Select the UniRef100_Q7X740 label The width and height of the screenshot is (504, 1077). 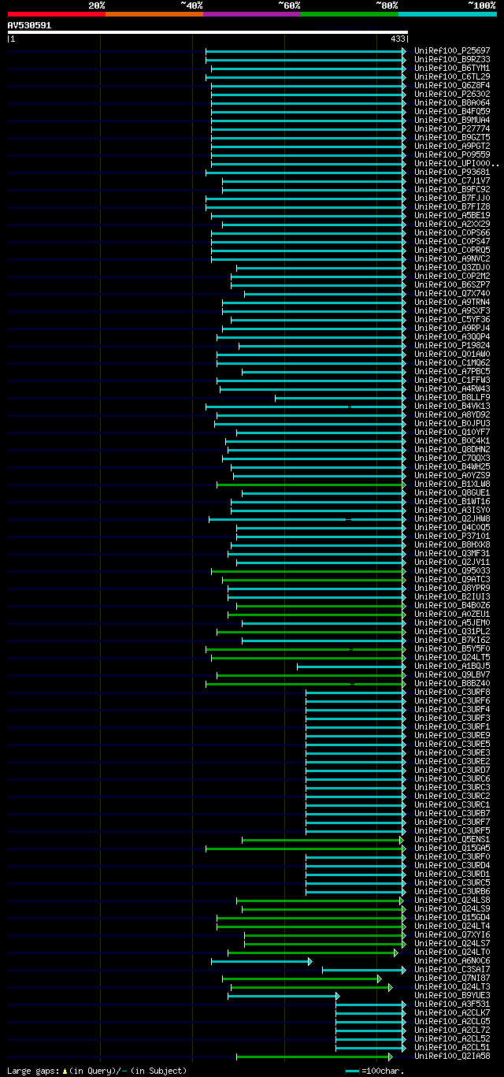coord(452,293)
